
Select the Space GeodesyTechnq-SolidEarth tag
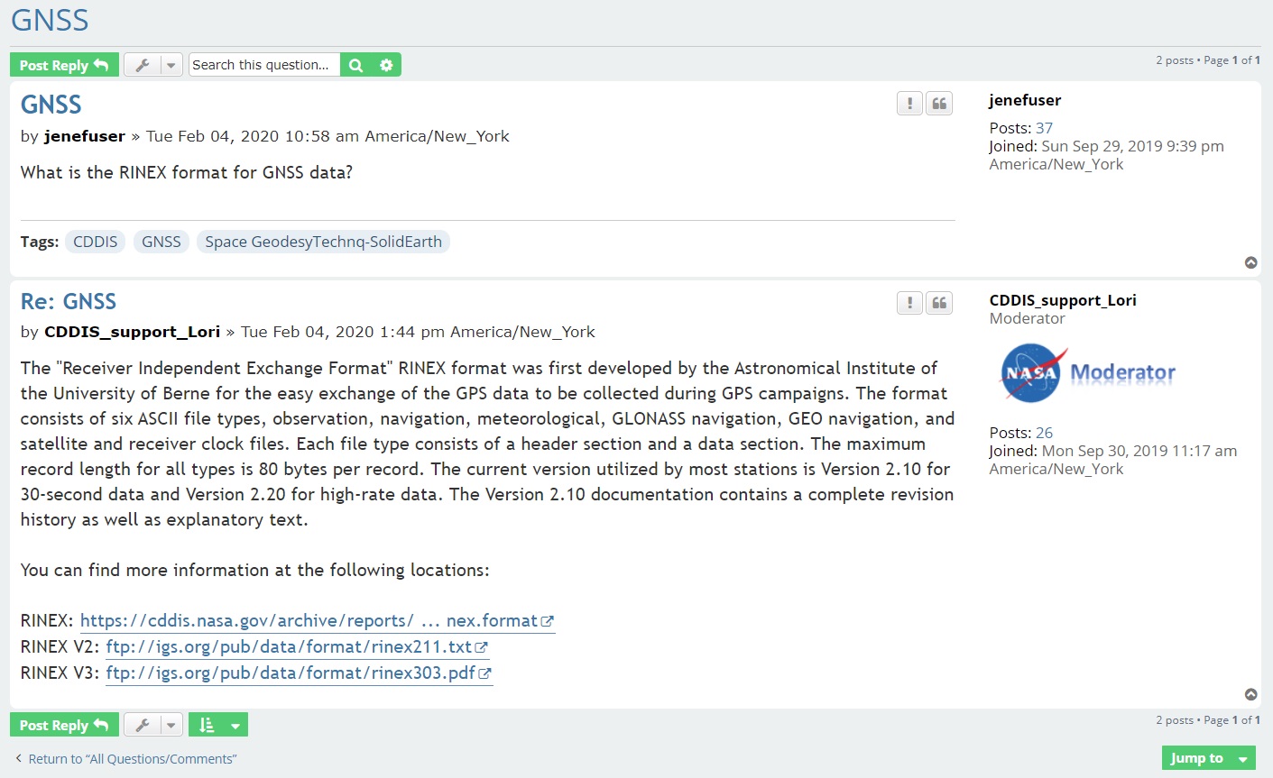[323, 242]
